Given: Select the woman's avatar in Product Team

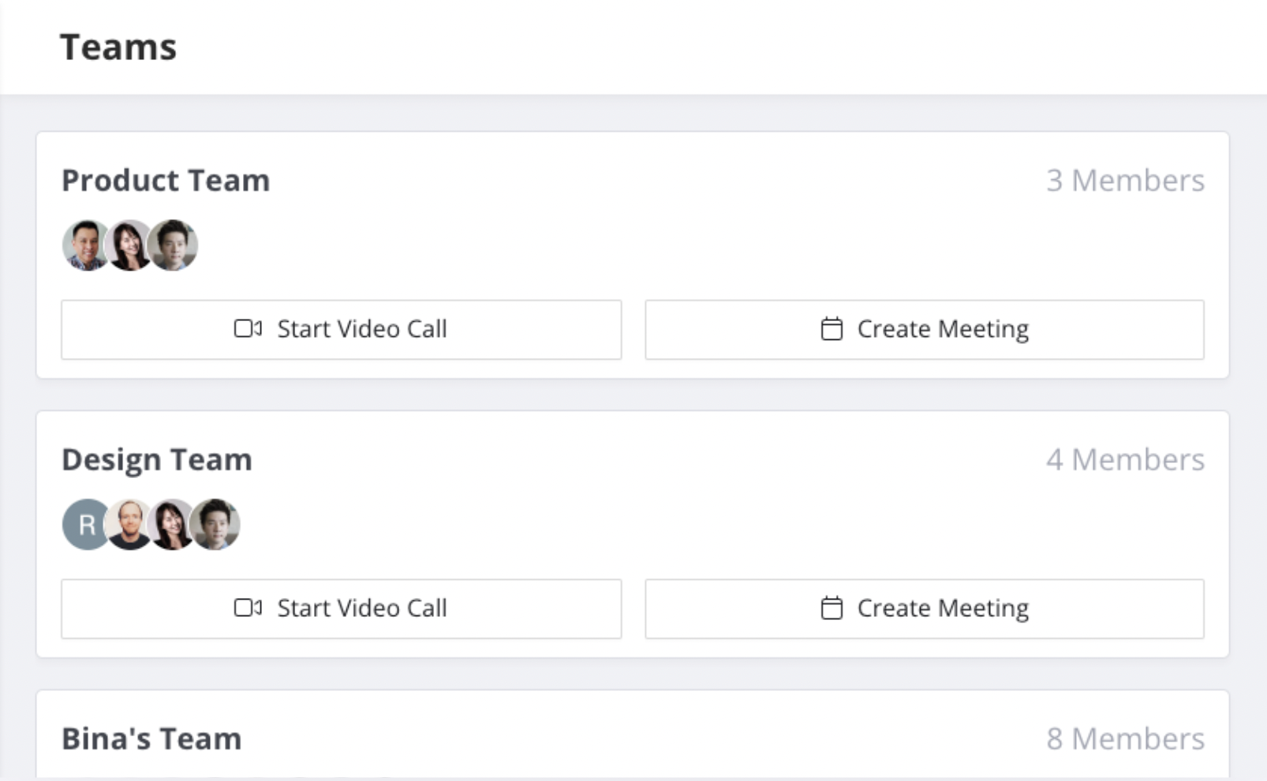Looking at the screenshot, I should tap(129, 245).
